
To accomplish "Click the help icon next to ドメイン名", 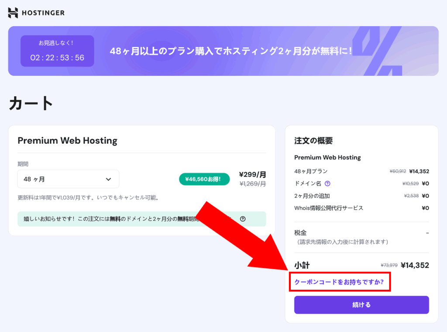I will pyautogui.click(x=327, y=183).
